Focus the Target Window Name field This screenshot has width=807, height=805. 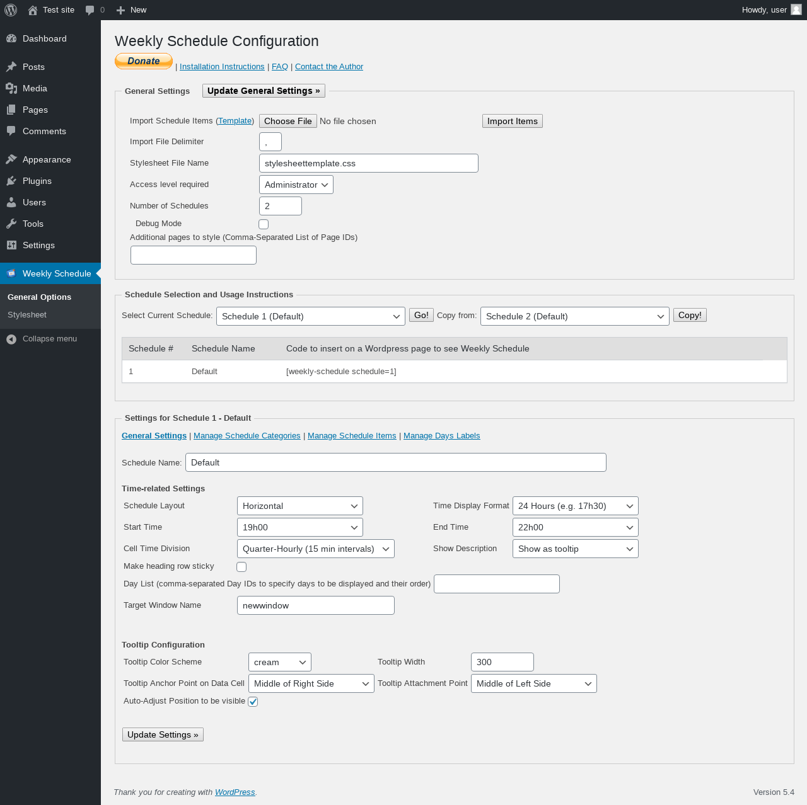[316, 605]
